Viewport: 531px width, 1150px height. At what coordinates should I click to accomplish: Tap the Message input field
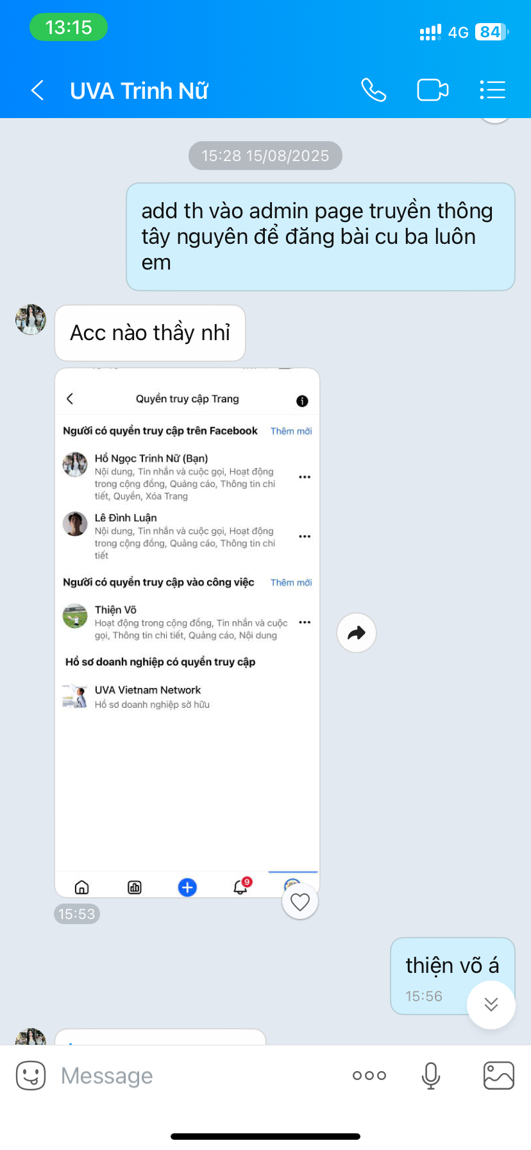[199, 1076]
